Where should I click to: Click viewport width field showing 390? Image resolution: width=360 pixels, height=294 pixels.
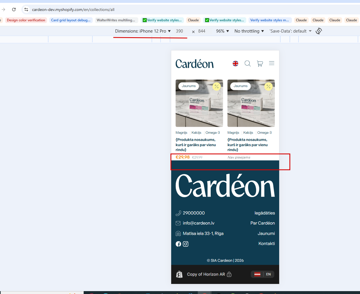(x=180, y=31)
